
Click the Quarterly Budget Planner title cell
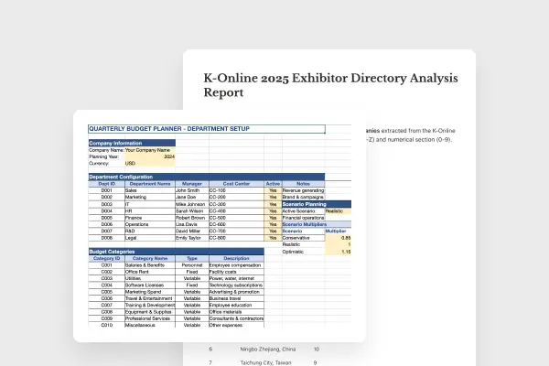click(156, 128)
